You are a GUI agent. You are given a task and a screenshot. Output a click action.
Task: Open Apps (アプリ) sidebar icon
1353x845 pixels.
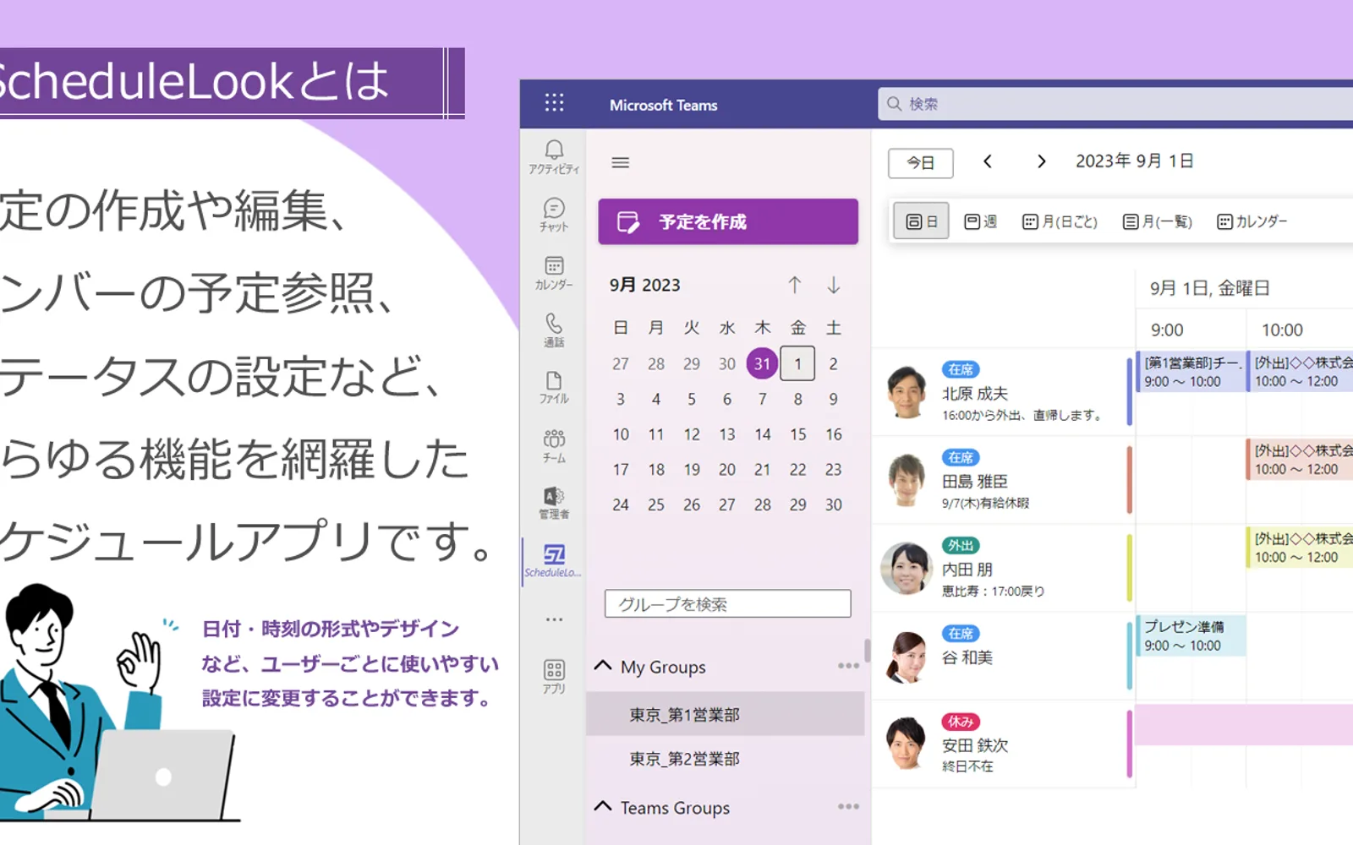coord(554,677)
